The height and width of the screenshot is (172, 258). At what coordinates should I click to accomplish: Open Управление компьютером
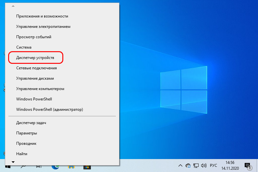tap(62, 89)
